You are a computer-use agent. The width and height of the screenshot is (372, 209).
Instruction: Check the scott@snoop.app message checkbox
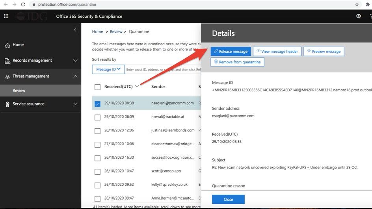[97, 172]
